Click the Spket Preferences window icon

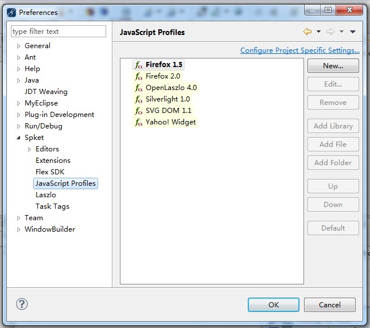tap(11, 12)
